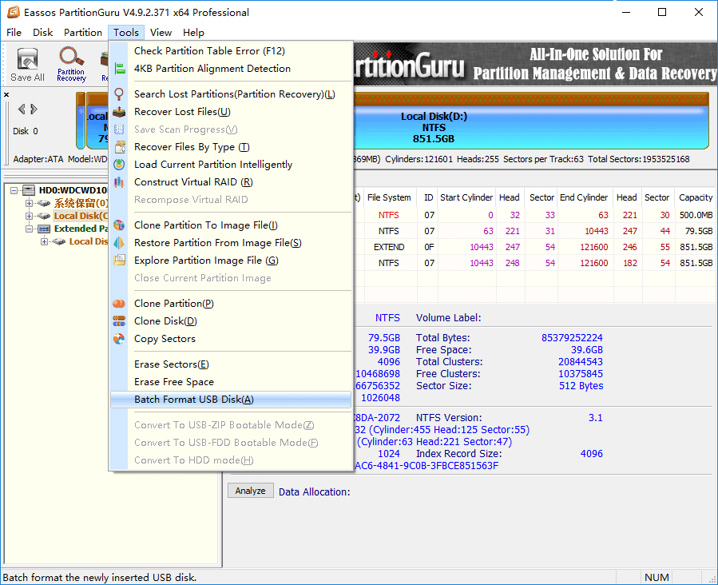This screenshot has width=718, height=585.
Task: Choose Erase Free Space
Action: 231,382
